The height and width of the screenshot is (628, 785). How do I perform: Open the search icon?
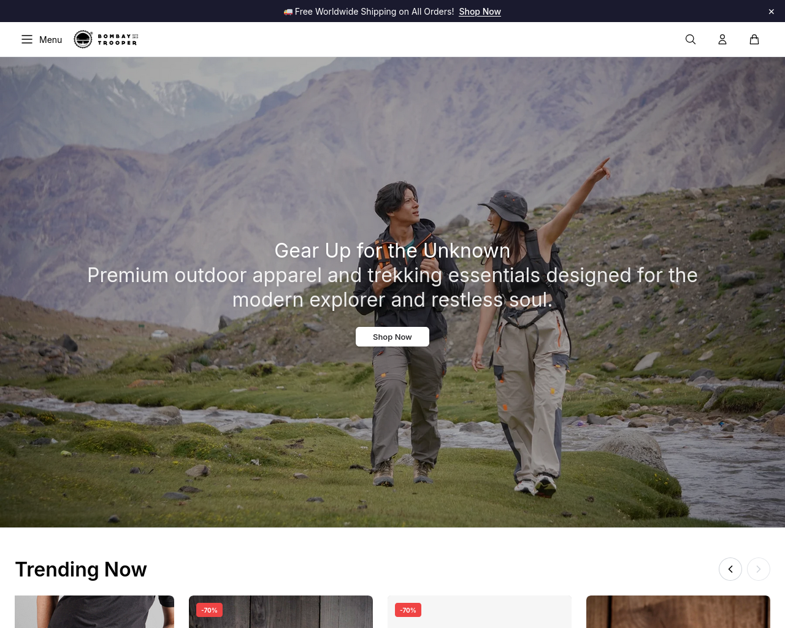691,39
